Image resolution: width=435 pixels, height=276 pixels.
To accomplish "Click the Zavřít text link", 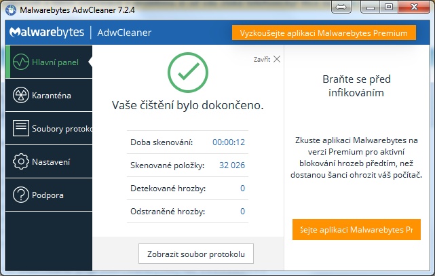I will (x=261, y=59).
